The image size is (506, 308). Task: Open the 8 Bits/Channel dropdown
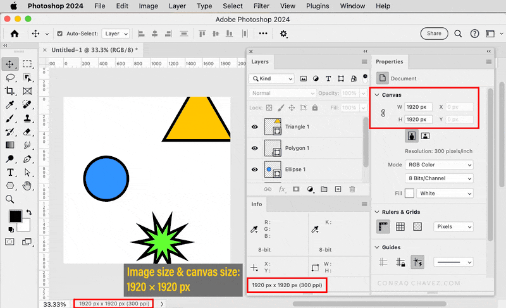click(439, 178)
